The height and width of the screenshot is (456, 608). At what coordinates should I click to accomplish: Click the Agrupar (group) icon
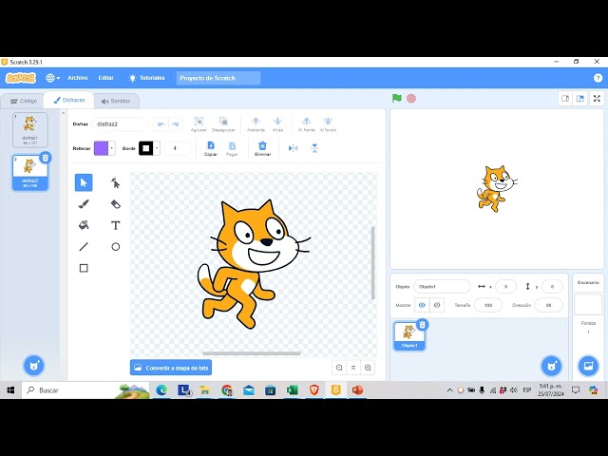tap(199, 122)
